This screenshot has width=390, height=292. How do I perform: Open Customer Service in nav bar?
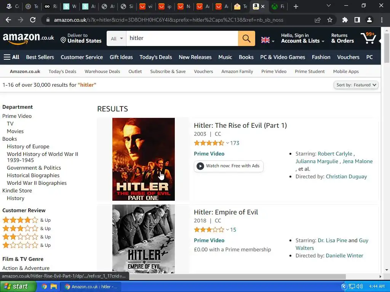(82, 57)
